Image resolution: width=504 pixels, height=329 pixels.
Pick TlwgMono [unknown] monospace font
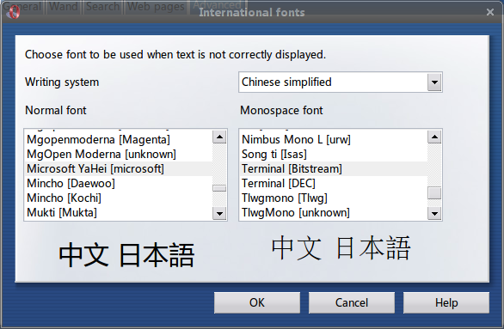(x=334, y=212)
